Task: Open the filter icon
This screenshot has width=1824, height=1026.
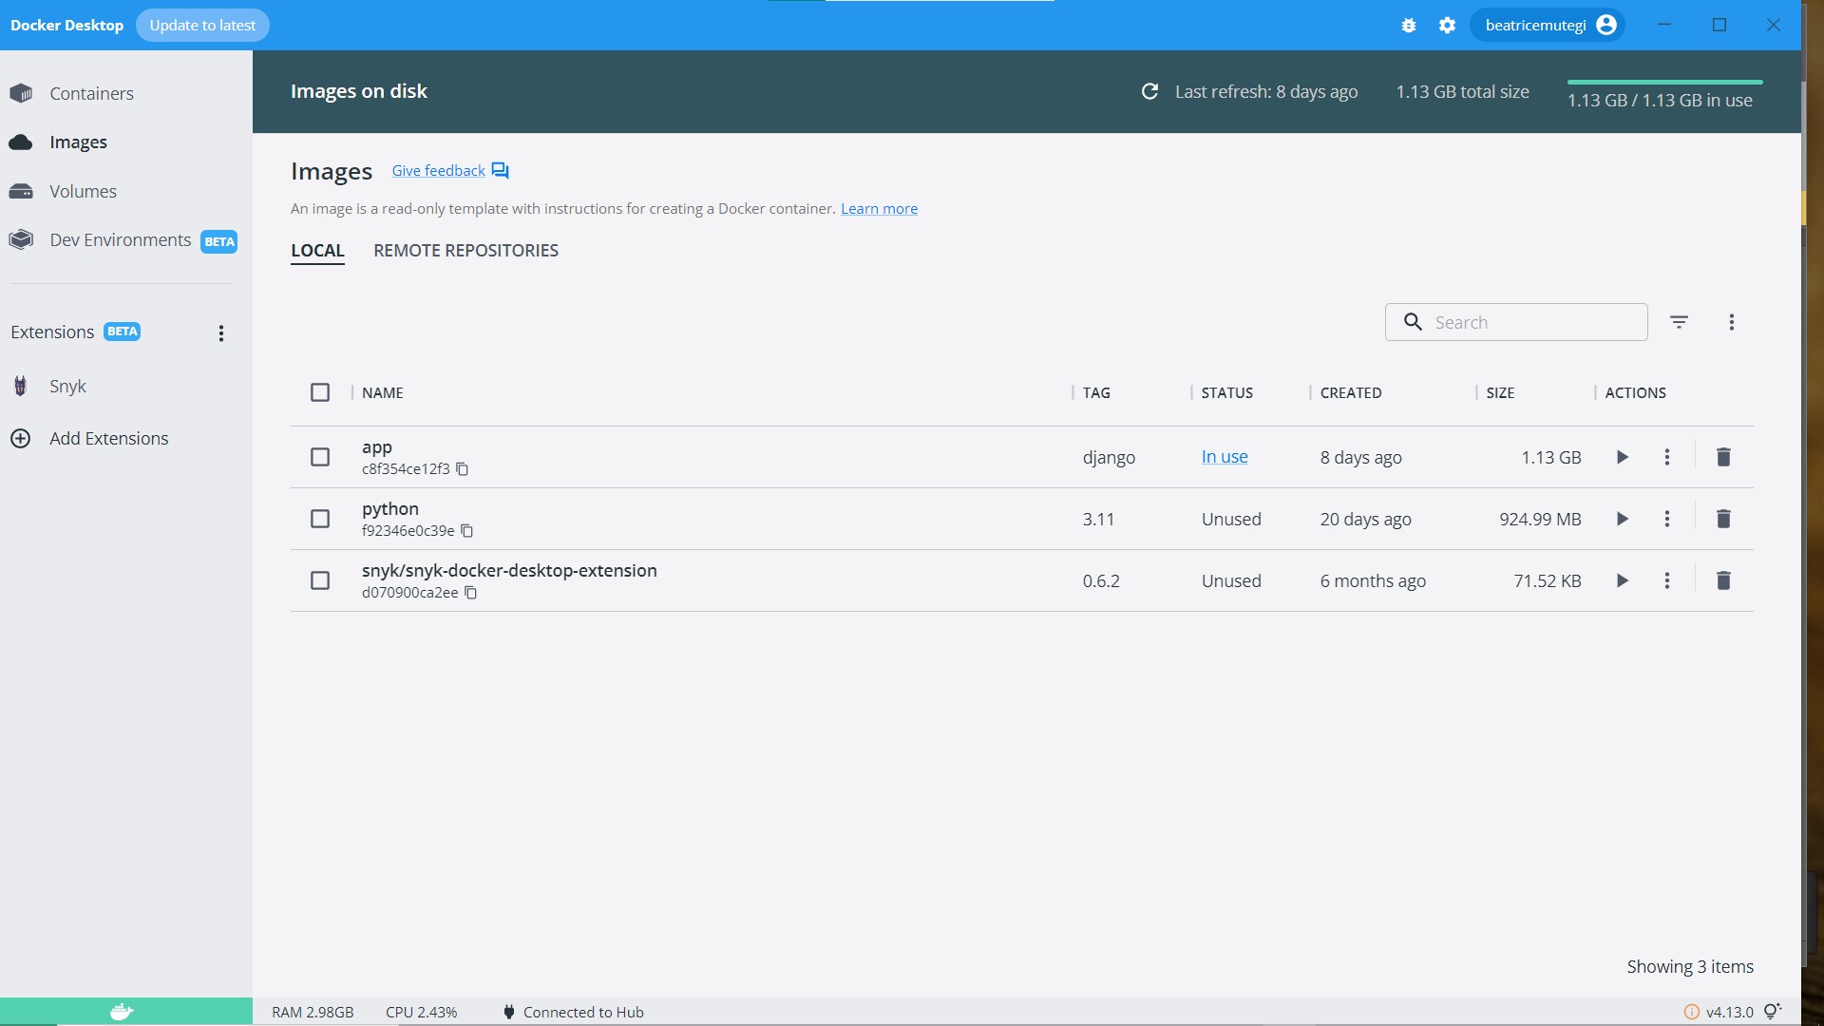Action: pos(1680,322)
